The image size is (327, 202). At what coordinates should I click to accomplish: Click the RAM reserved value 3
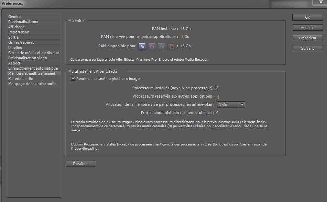point(182,37)
